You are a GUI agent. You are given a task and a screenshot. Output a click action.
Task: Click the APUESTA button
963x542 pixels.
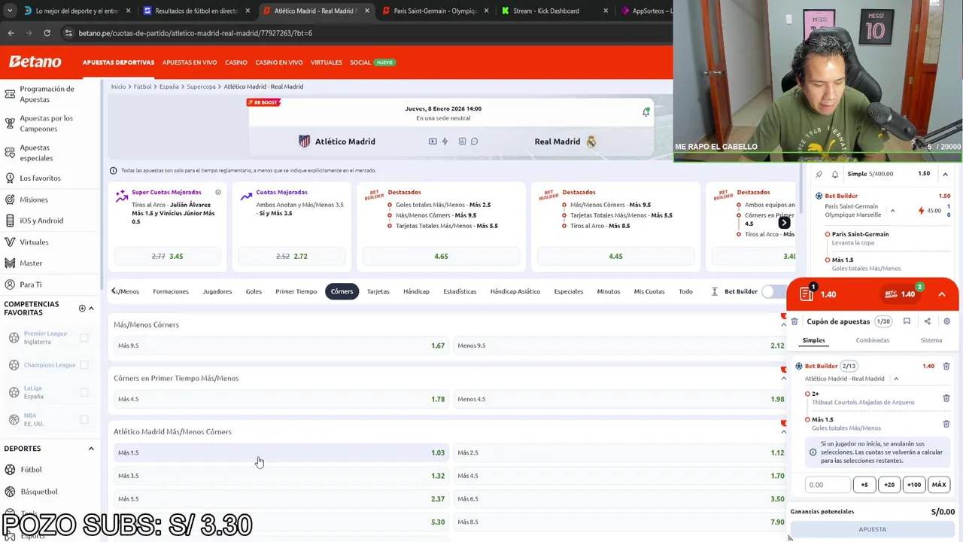point(872,529)
